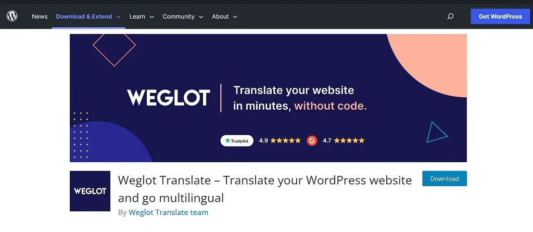This screenshot has width=533, height=232.
Task: Expand the Download & Extend chevron
Action: [x=119, y=17]
